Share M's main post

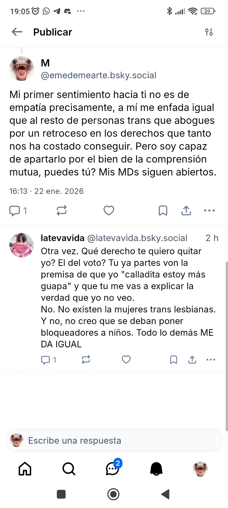click(186, 211)
